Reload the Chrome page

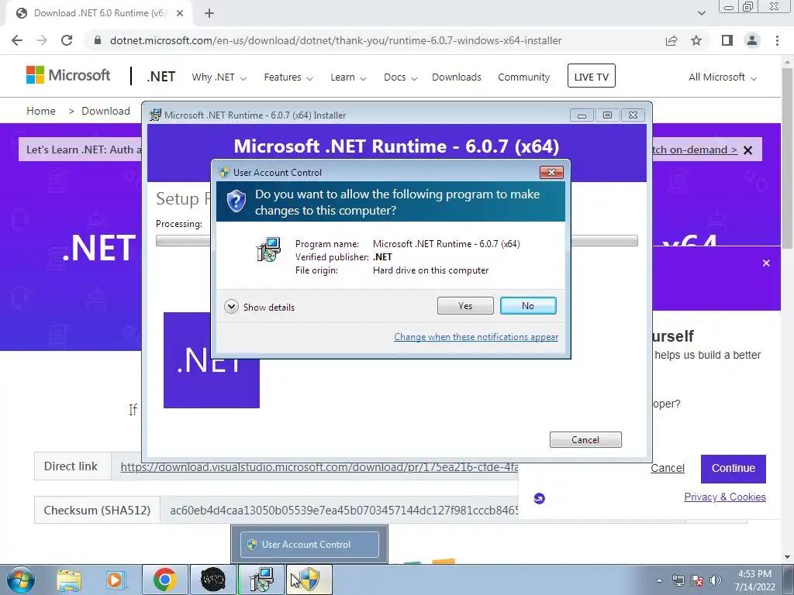click(x=67, y=40)
